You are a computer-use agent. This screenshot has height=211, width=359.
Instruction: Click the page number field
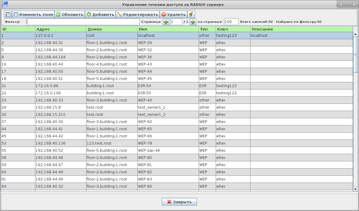(176, 22)
